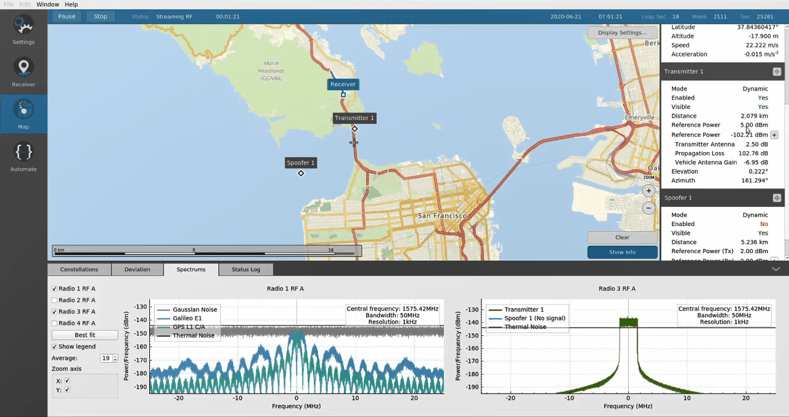Screen dimensions: 789x417
Task: Zoom in the map with plus button
Action: tap(648, 191)
